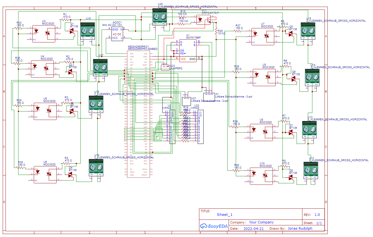The height and width of the screenshot is (237, 373).
Task: Pick the U15 green screw terminal block
Action: click(308, 31)
